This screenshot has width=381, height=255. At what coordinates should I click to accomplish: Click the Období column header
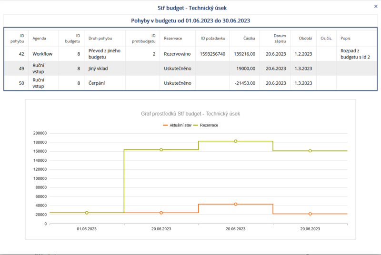pos(305,39)
